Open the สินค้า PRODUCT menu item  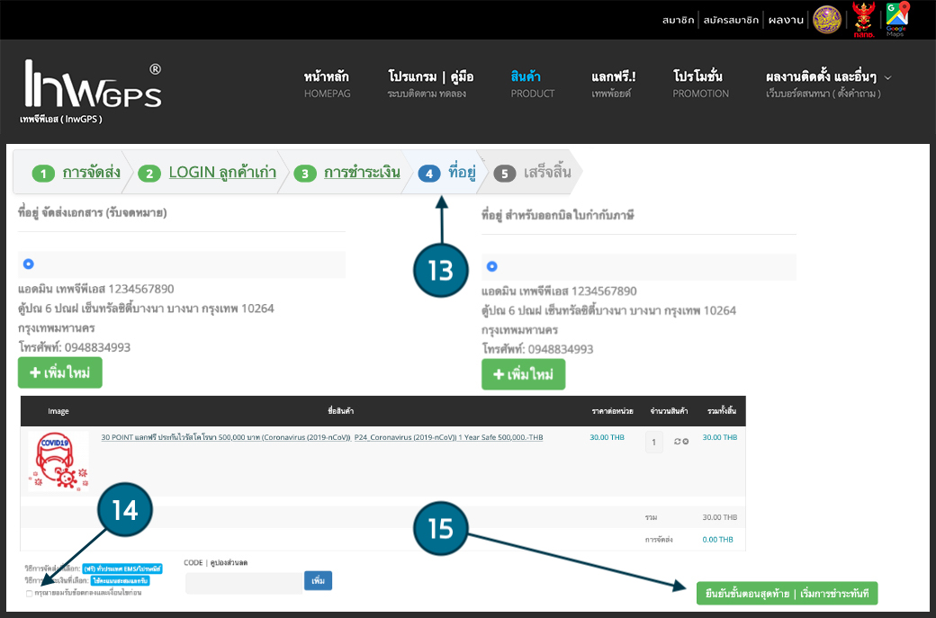click(x=532, y=84)
